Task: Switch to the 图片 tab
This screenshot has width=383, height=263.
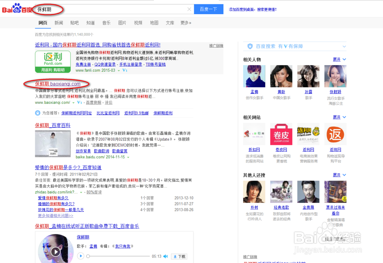Action: coord(122,23)
